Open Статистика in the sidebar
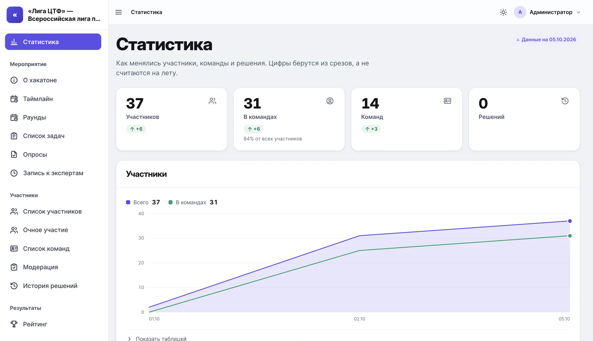Screen dimensions: 593x341 click(53, 42)
